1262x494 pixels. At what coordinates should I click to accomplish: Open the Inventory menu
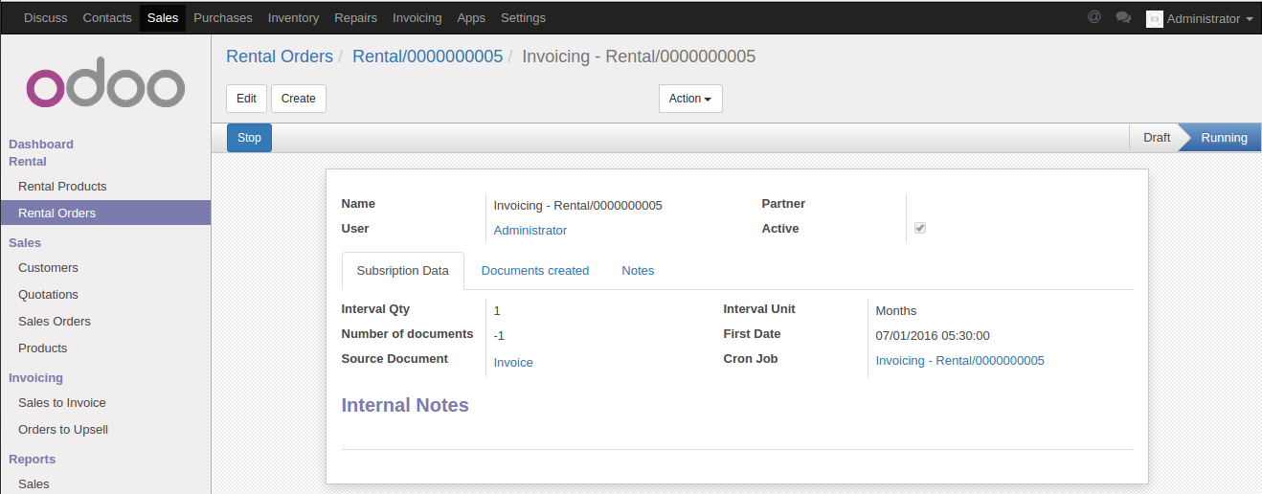click(293, 18)
